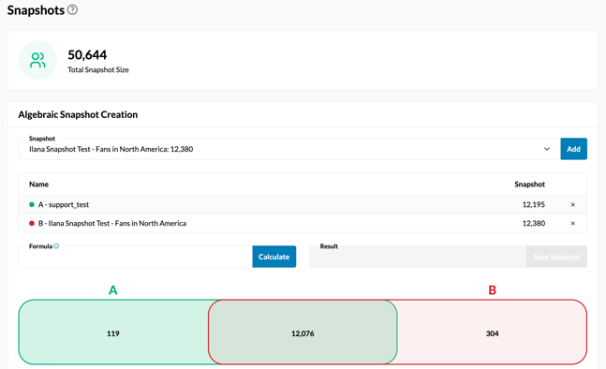
Task: Remove the B - Ilana Snapshot Test row
Action: (573, 223)
